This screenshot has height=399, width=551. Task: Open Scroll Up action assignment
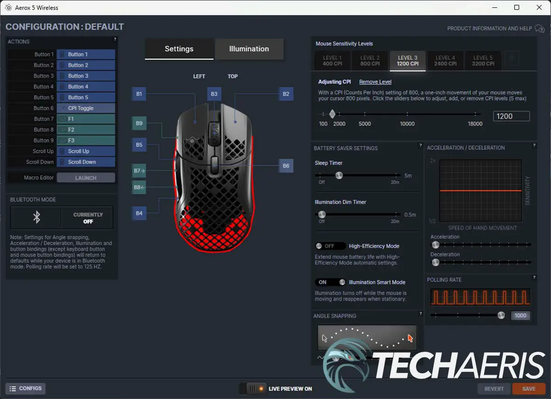pyautogui.click(x=86, y=151)
